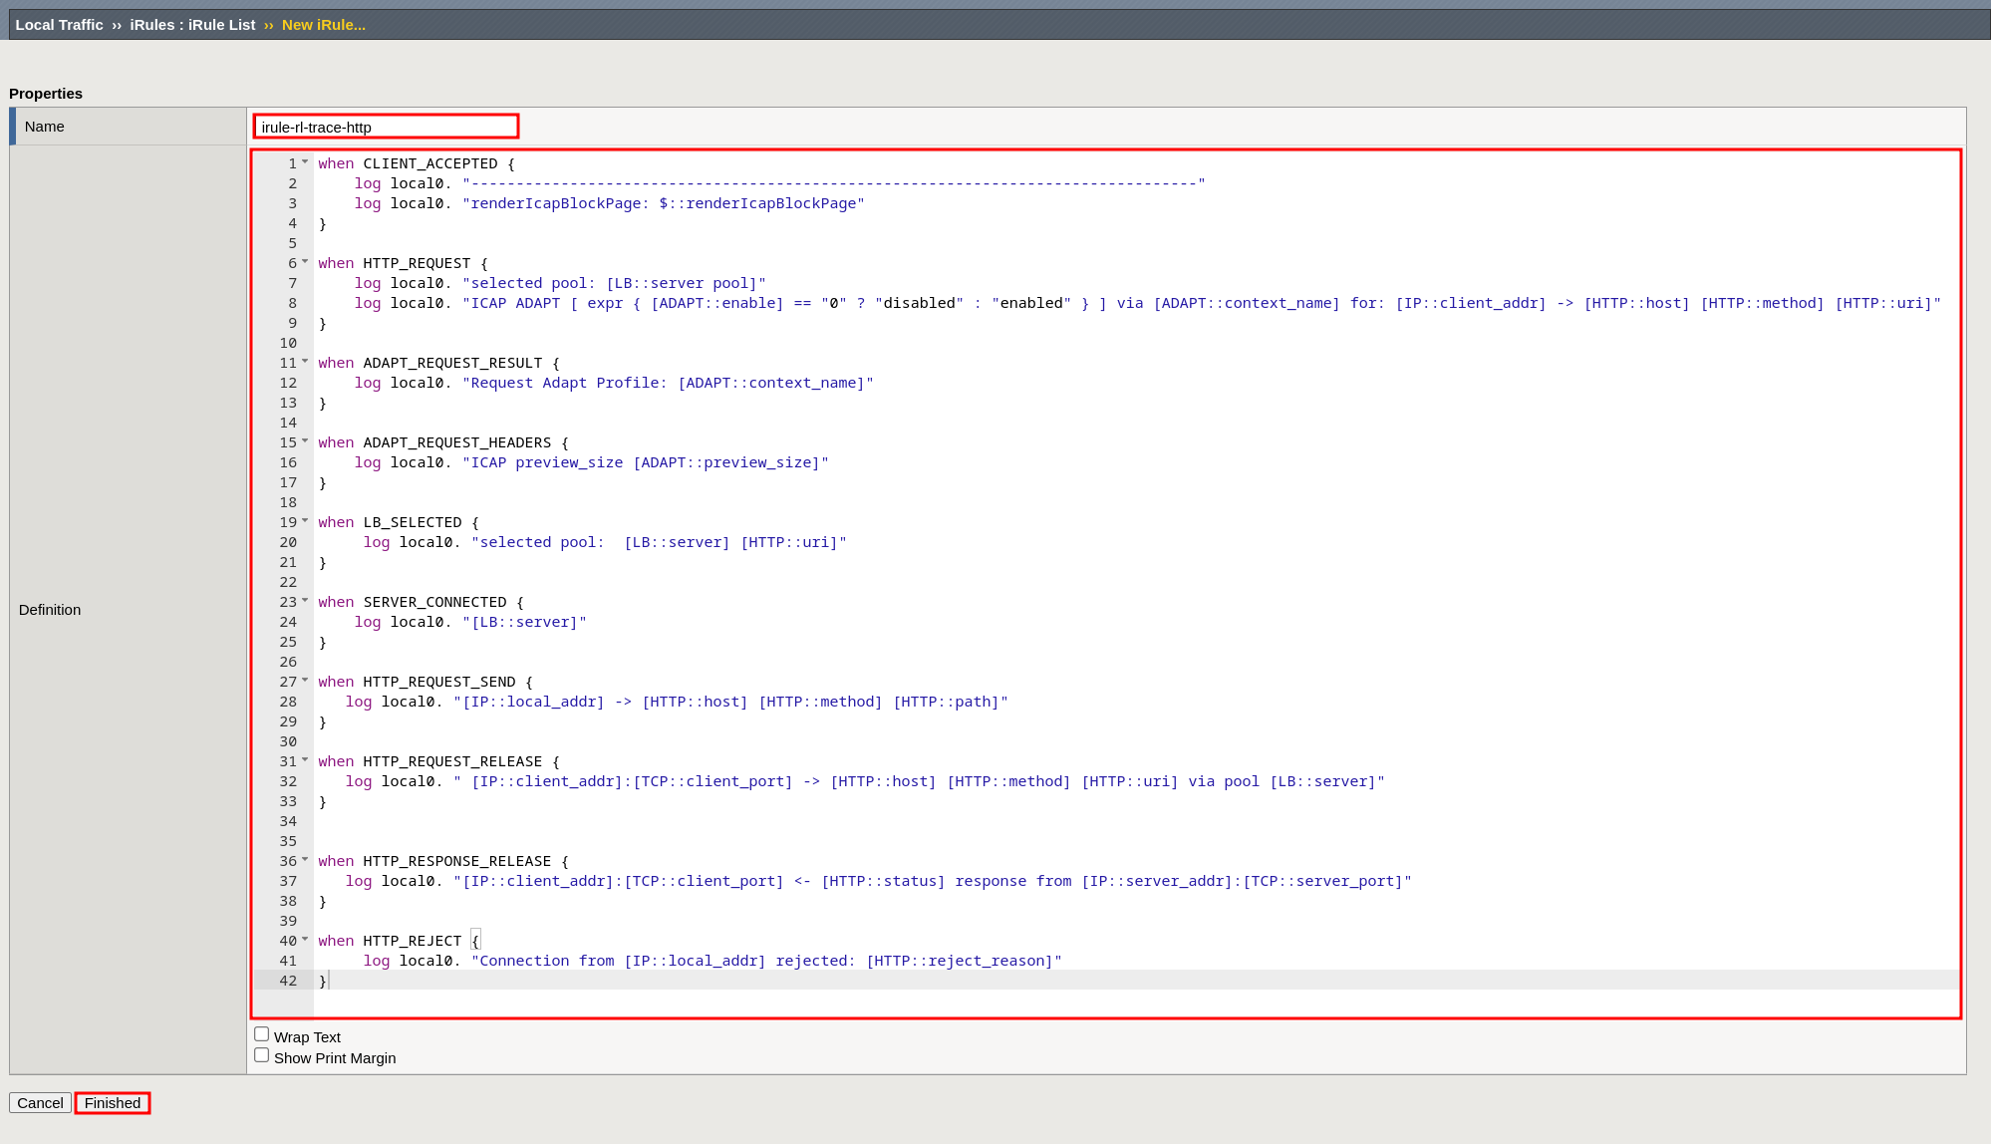Click line number 42 in the gutter
The image size is (1991, 1144).
point(288,981)
